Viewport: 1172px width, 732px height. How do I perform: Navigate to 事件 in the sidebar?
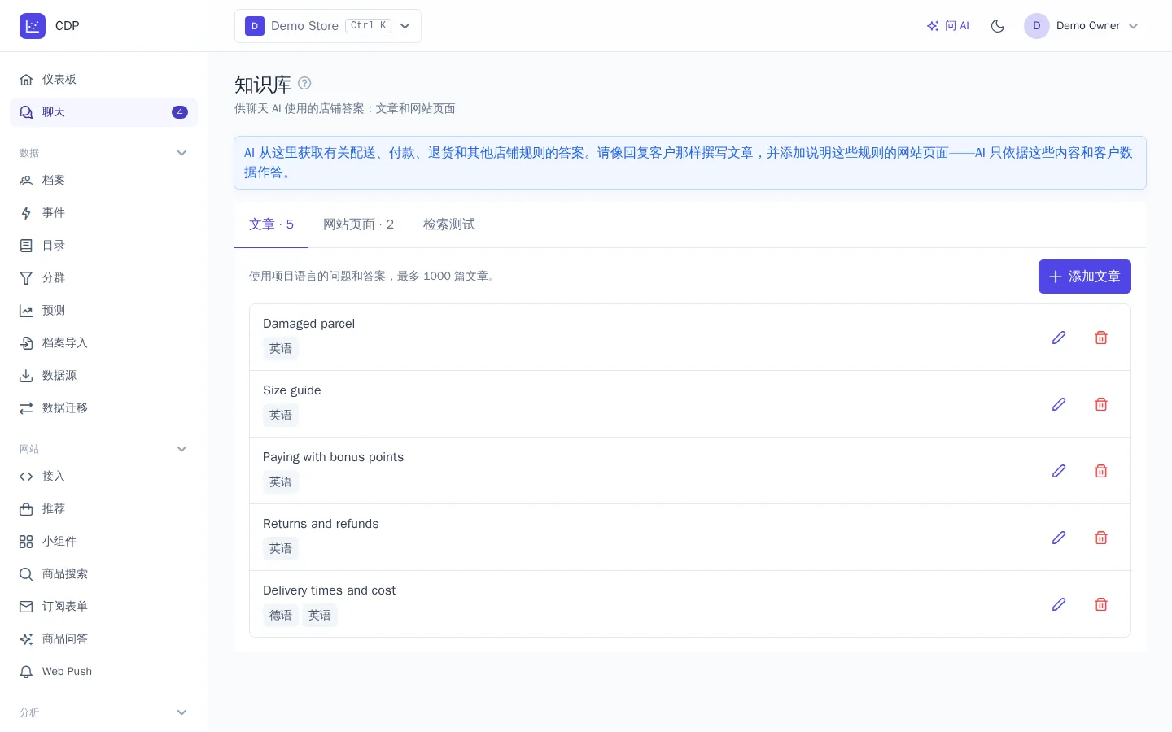point(103,213)
